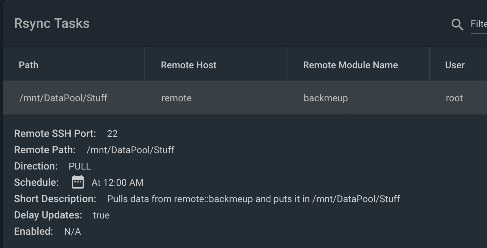The width and height of the screenshot is (487, 248).
Task: Click the Delay Updates 'true' value
Action: [101, 215]
